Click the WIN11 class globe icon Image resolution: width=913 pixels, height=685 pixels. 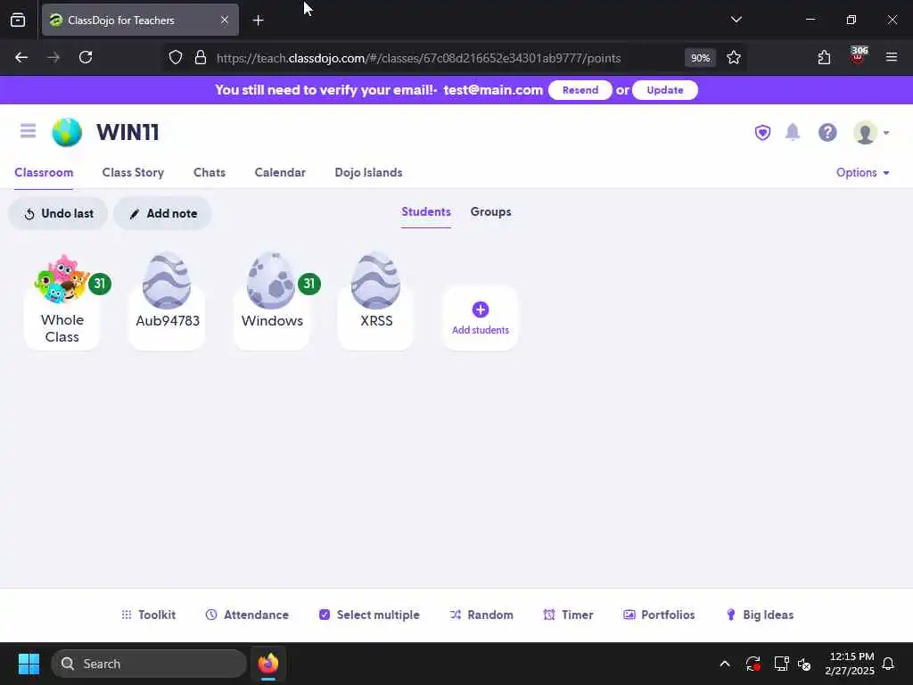pos(67,132)
